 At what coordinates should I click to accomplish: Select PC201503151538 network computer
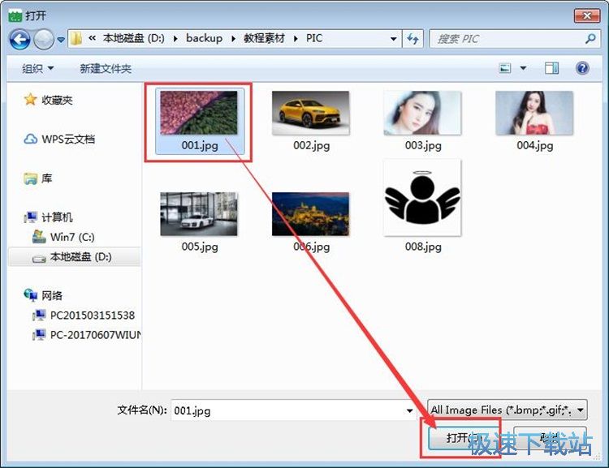(x=93, y=315)
